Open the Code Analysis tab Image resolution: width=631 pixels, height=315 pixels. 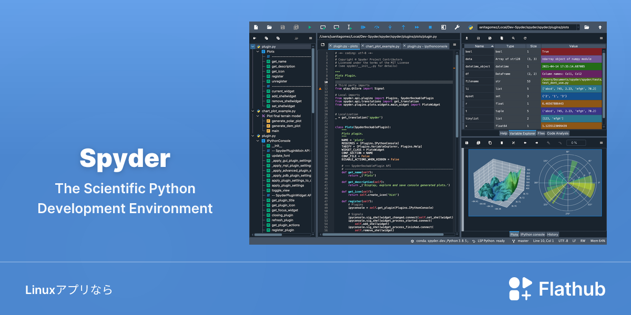(558, 133)
